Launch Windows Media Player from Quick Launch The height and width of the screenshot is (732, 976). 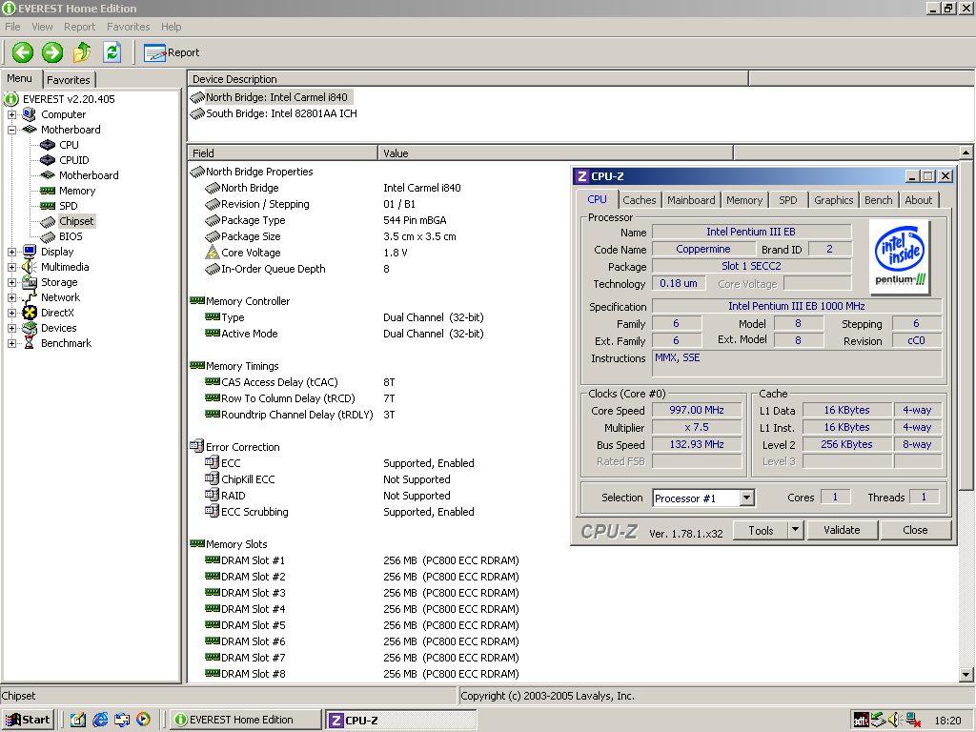143,720
